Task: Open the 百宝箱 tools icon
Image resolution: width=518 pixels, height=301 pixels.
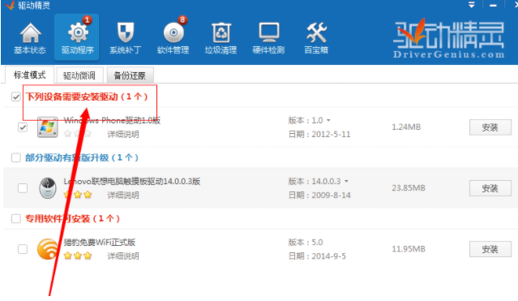Action: [x=316, y=32]
